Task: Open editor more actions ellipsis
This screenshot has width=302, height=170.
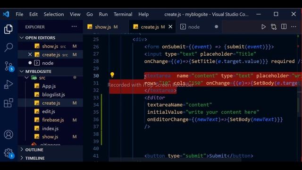Action: pyautogui.click(x=294, y=26)
